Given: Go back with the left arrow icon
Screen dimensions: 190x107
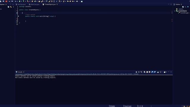Looking at the screenshot, I should click(73, 1).
